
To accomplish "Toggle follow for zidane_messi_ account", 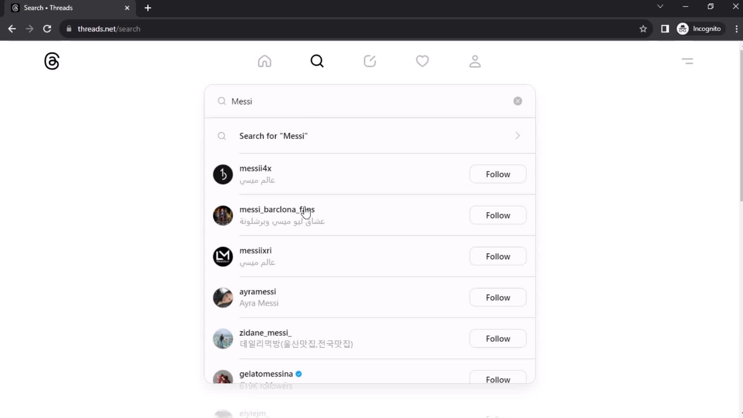I will 498,338.
